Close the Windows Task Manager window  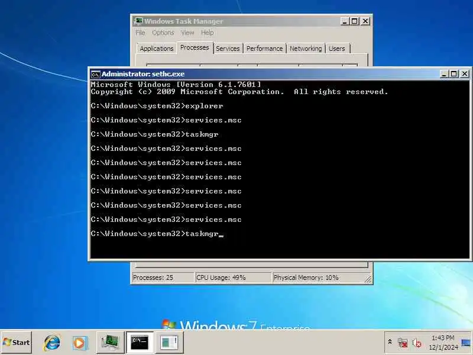(x=365, y=21)
